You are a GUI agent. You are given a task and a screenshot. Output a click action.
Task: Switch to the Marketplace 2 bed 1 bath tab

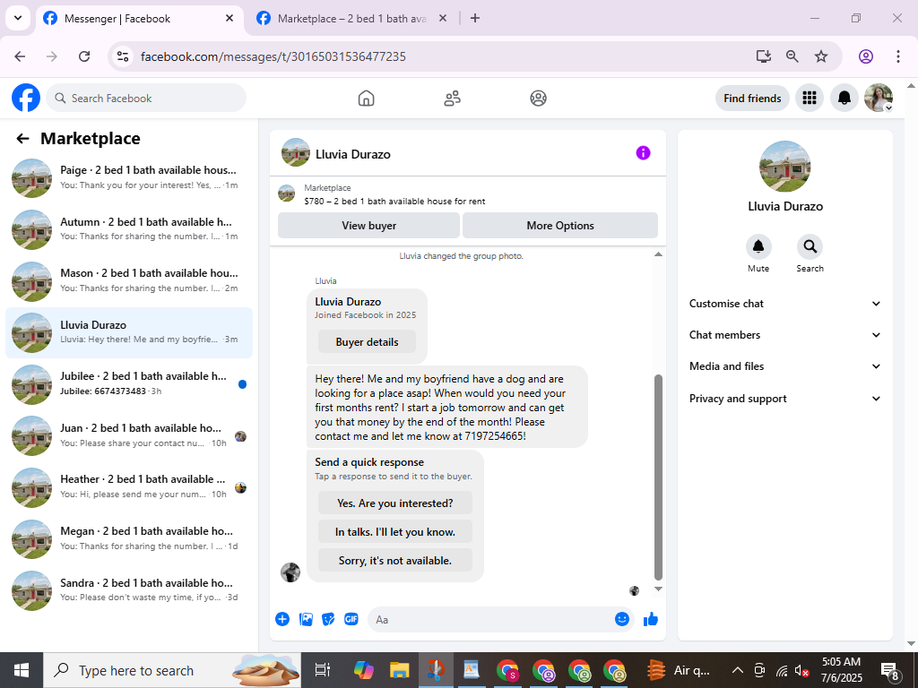point(351,19)
